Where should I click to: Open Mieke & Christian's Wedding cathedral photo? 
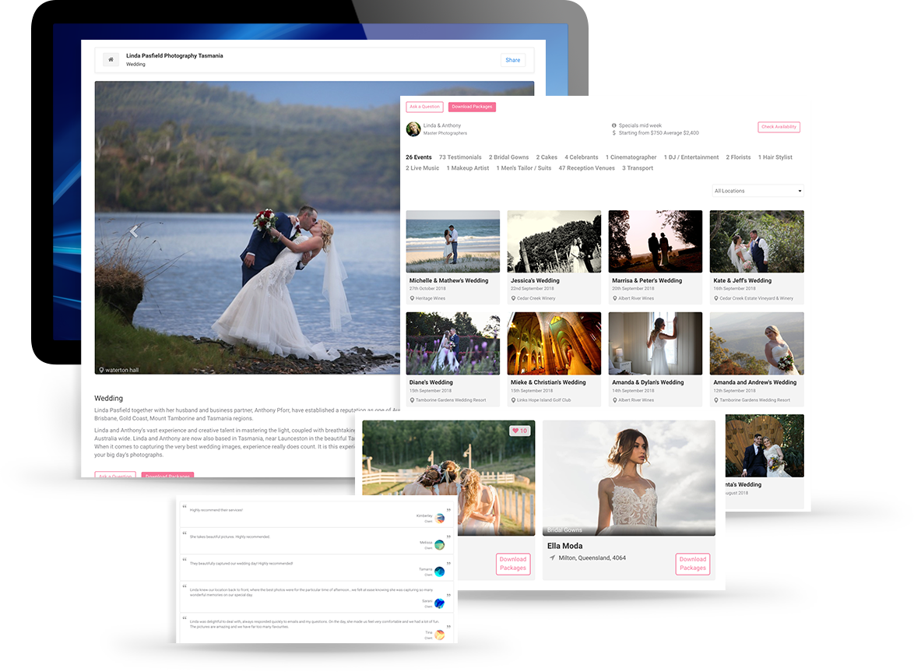[x=554, y=343]
